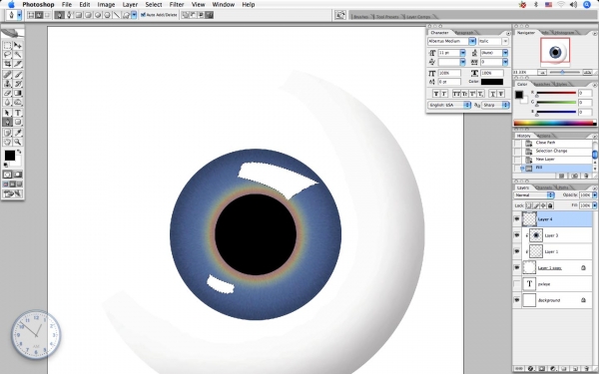Open the tracking dropdown
The width and height of the screenshot is (599, 374).
(x=505, y=62)
